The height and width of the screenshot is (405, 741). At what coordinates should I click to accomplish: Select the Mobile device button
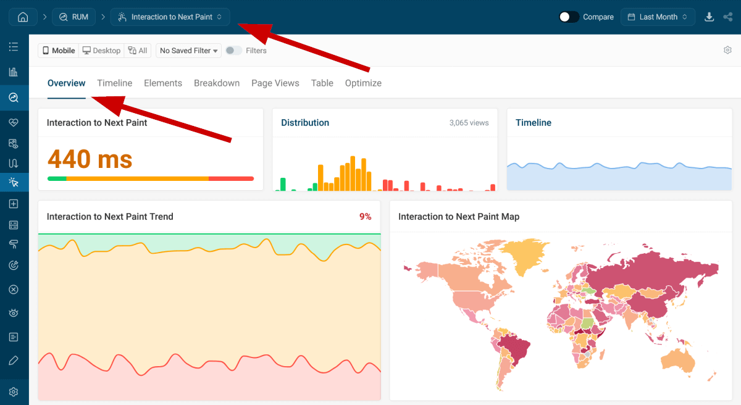coord(57,50)
